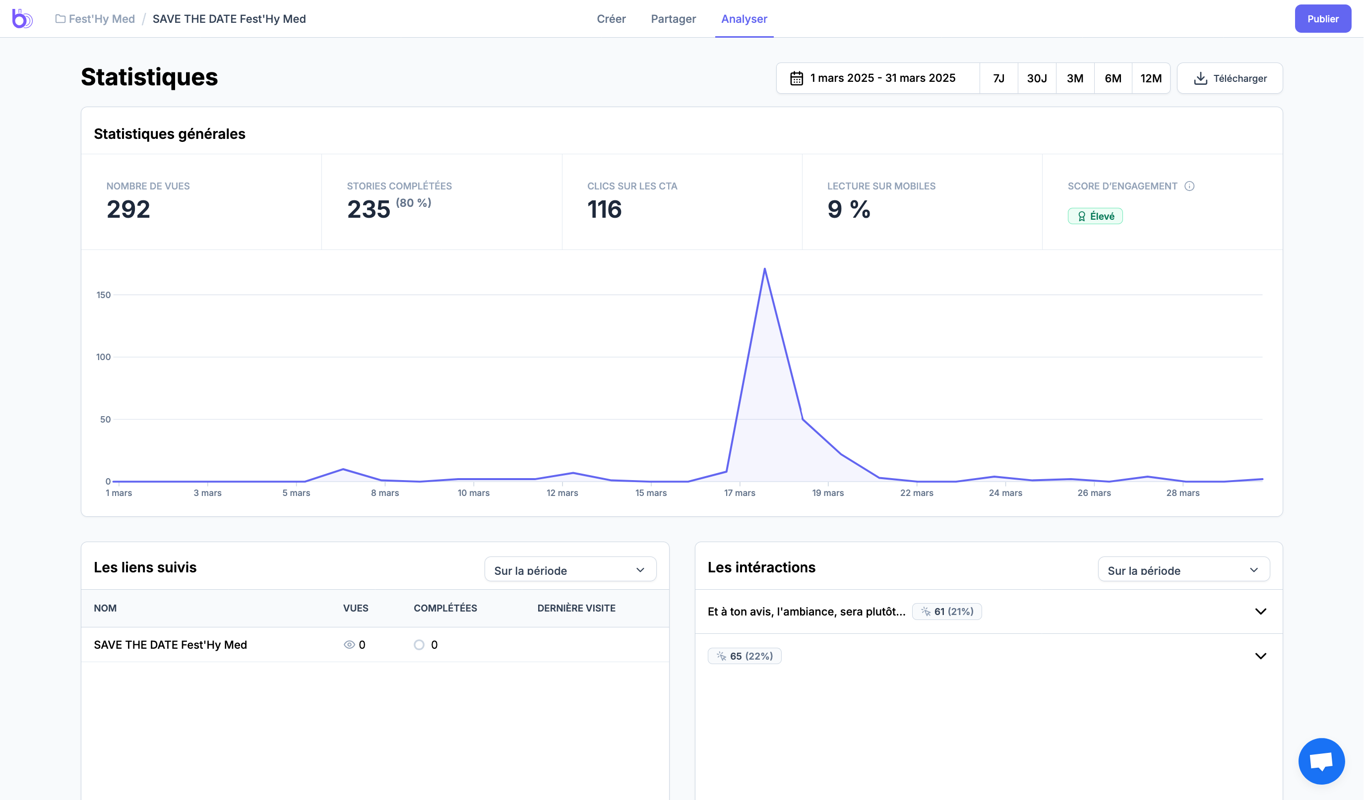Image resolution: width=1364 pixels, height=800 pixels.
Task: Open period dropdown in Les intéractions
Action: (x=1183, y=569)
